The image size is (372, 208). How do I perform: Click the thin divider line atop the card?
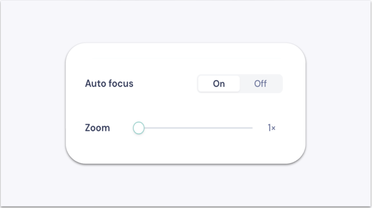pyautogui.click(x=187, y=58)
